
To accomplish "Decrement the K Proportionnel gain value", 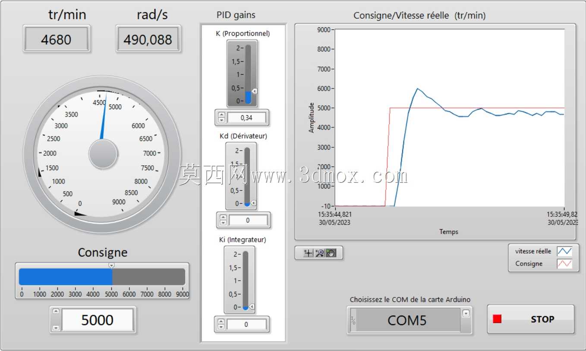I will pyautogui.click(x=222, y=120).
